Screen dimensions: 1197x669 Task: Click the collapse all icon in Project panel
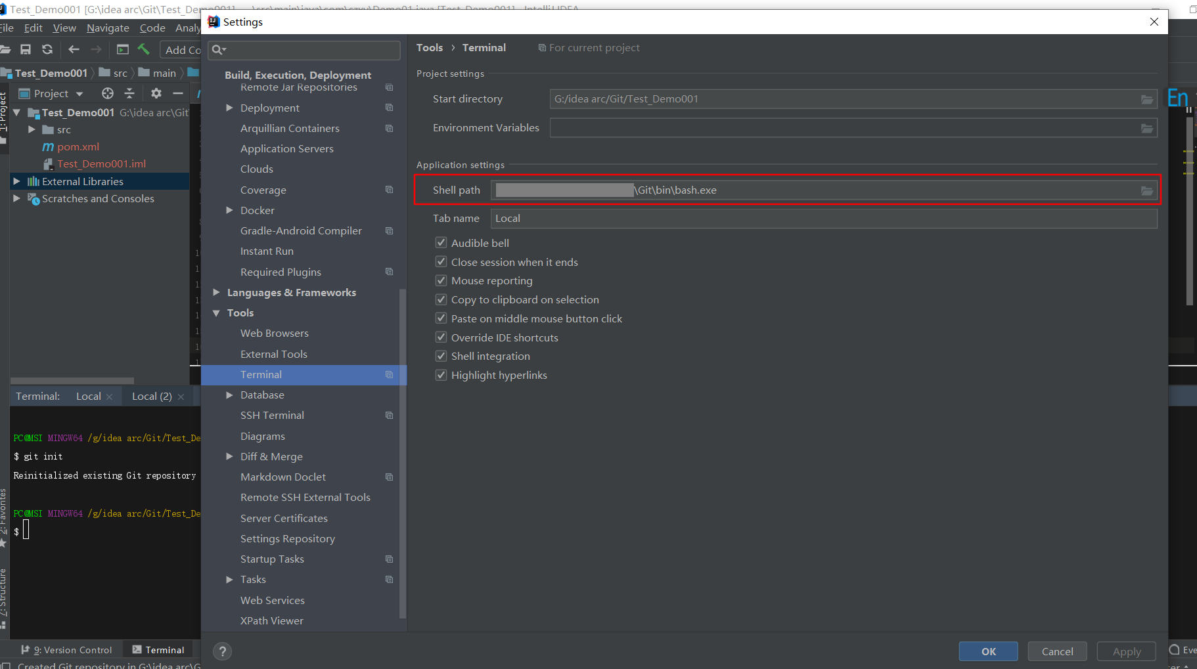pyautogui.click(x=129, y=93)
